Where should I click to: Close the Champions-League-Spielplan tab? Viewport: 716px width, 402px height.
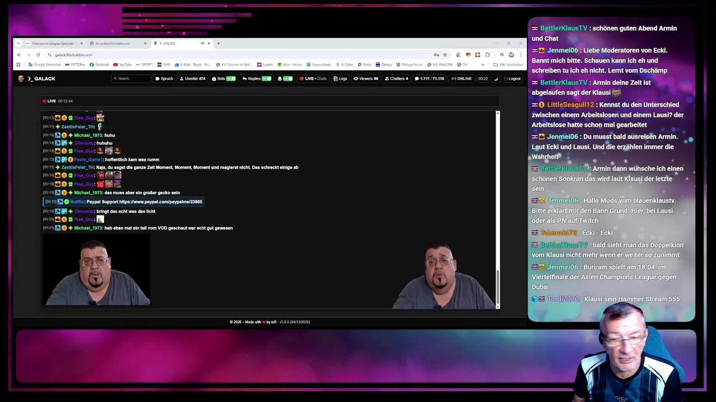click(x=81, y=44)
